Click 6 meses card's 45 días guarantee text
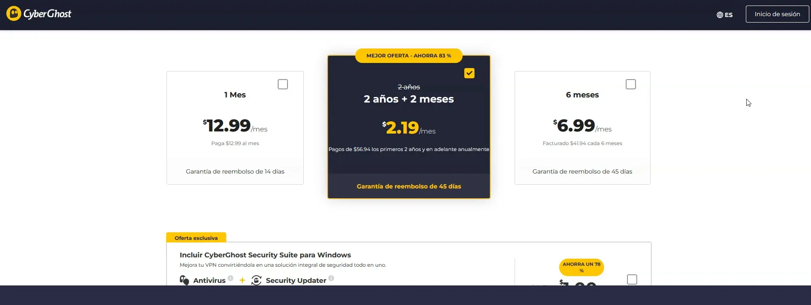This screenshot has height=305, width=811. tap(582, 171)
